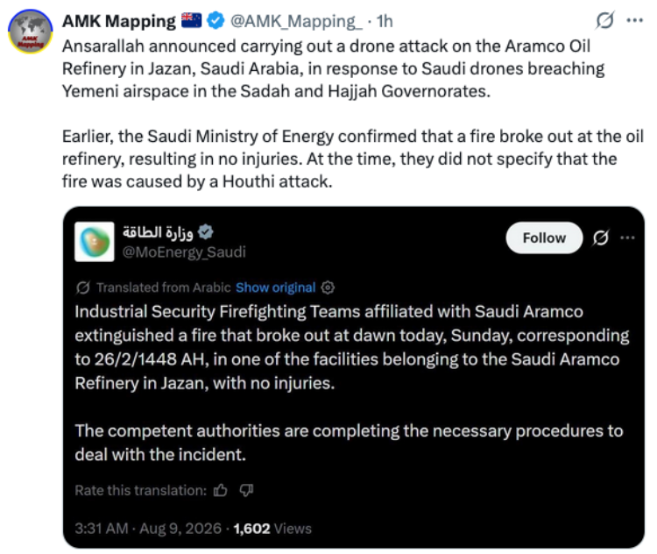
Task: Click the AMK Mapping verified badge
Action: pos(215,20)
